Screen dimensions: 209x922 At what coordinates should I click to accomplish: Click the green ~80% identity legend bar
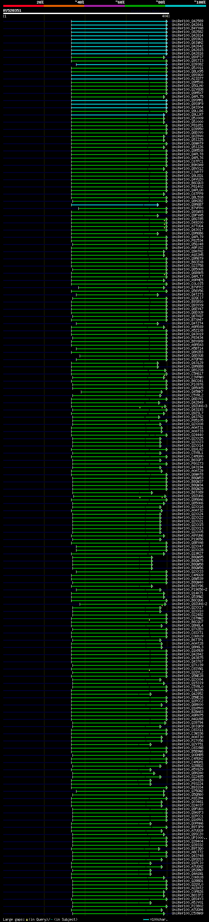click(145, 6)
